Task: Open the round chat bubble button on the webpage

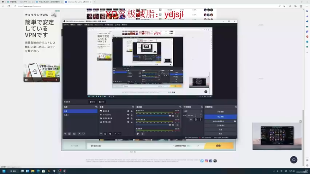Action: pos(294,160)
